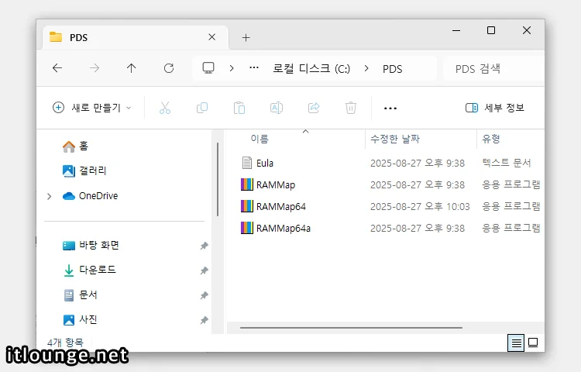The height and width of the screenshot is (372, 581).
Task: Click the pin icon next to 문서
Action: [205, 295]
